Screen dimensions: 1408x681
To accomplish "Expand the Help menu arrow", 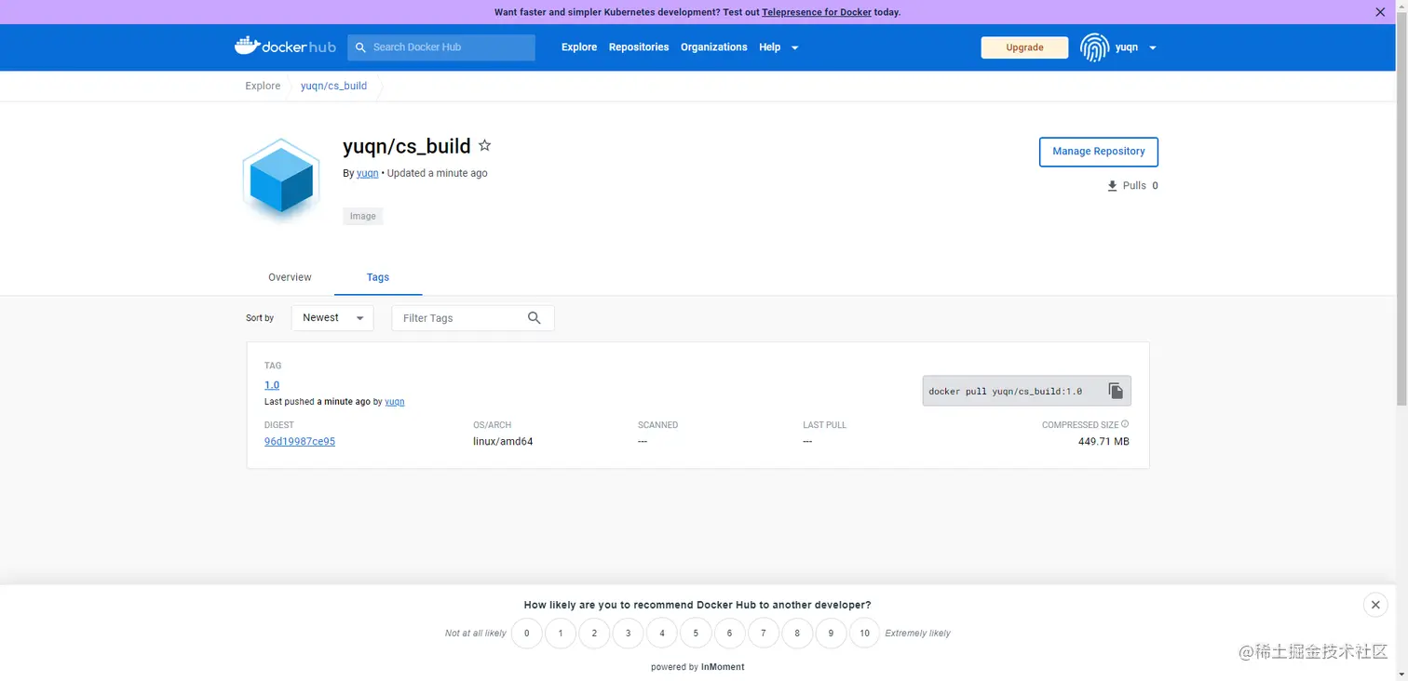I will (x=794, y=47).
